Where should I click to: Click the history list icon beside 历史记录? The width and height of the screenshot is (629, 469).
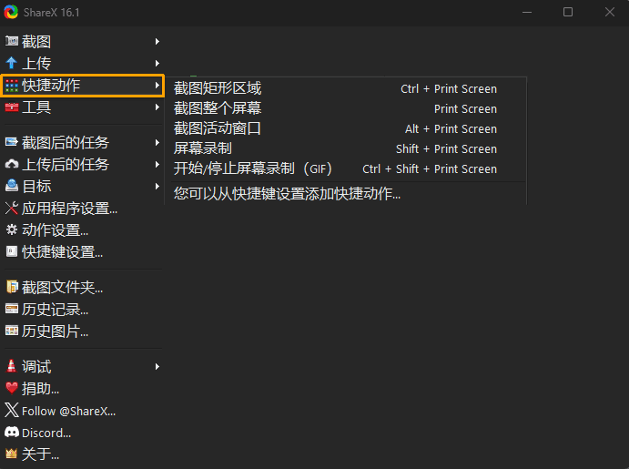[x=12, y=309]
